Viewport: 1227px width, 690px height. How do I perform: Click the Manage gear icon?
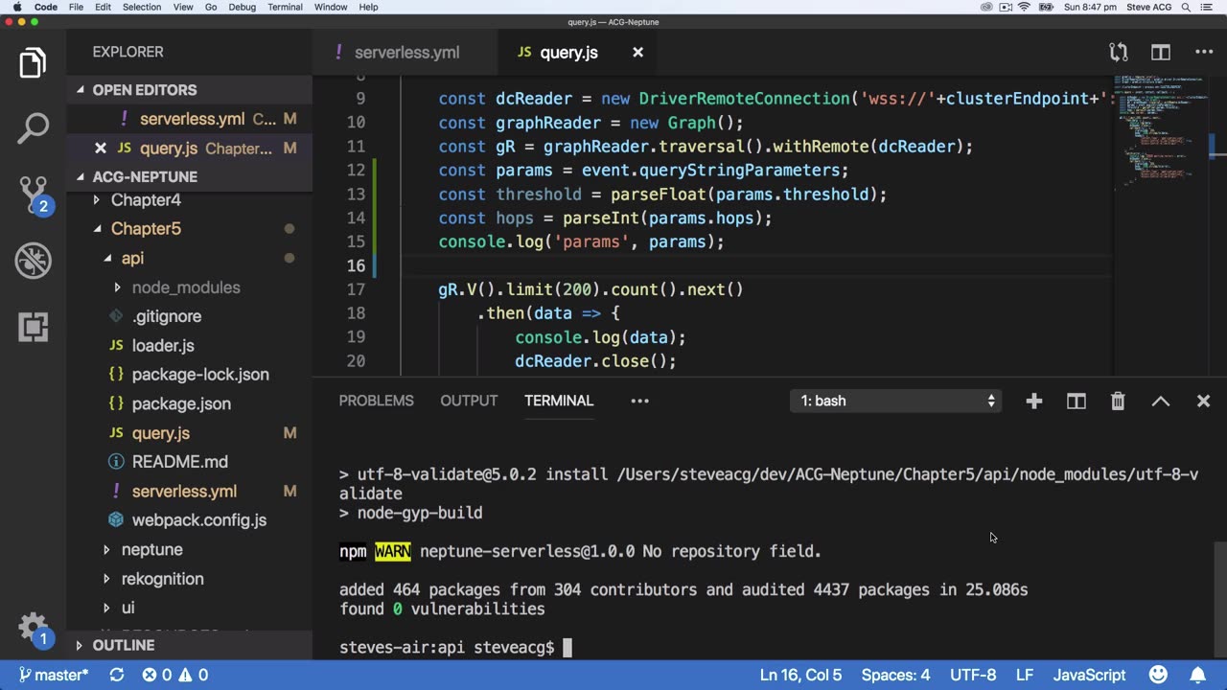(33, 628)
